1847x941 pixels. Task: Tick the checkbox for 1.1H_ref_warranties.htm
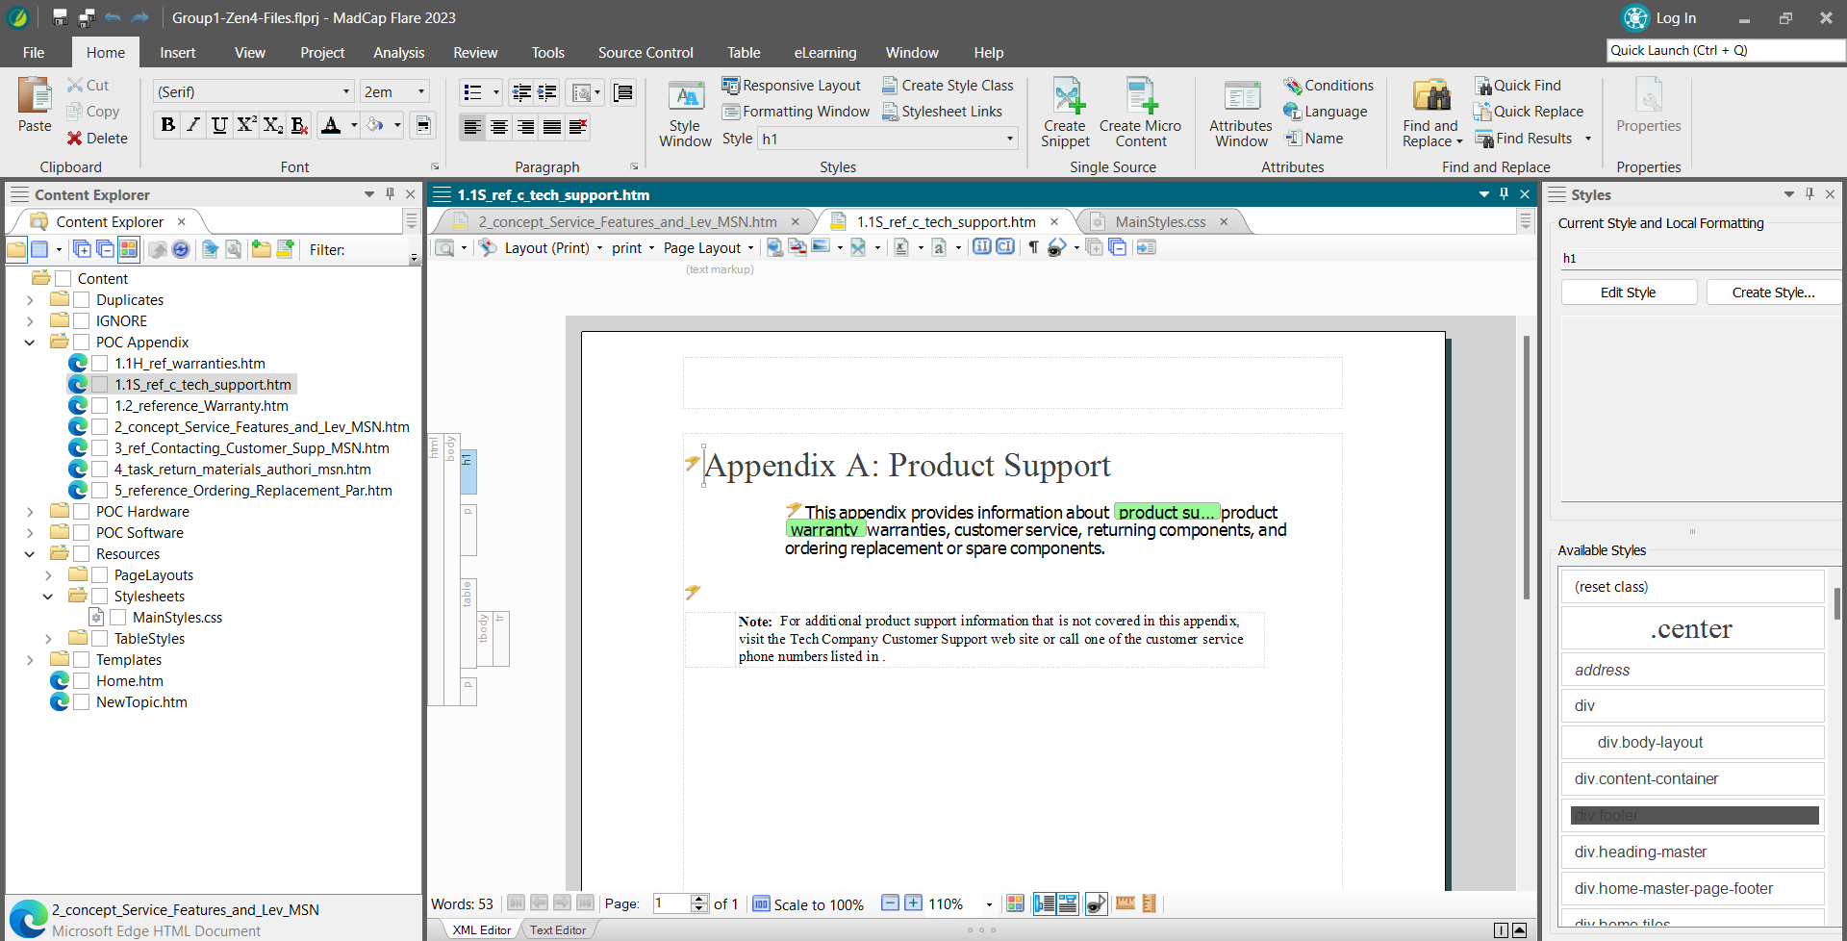click(x=100, y=364)
